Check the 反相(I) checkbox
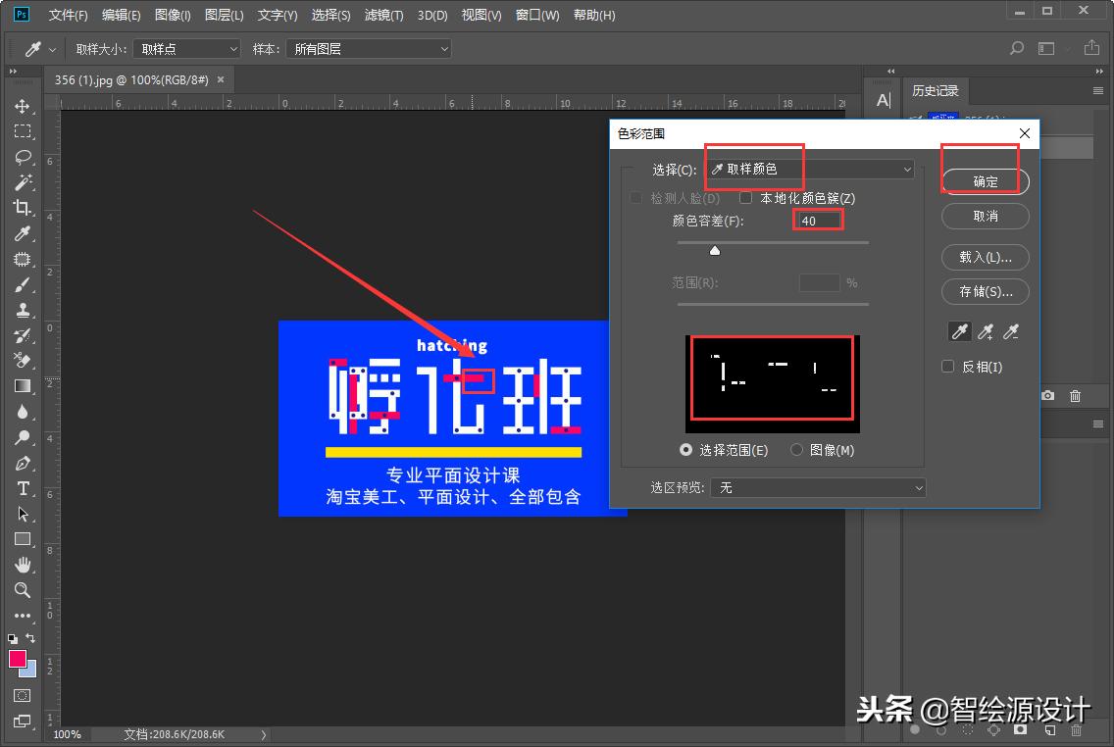The image size is (1114, 747). pyautogui.click(x=947, y=366)
